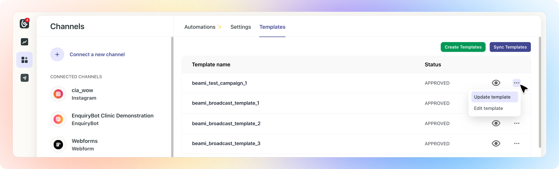This screenshot has width=559, height=169.
Task: Click the cia_wow Instagram channel icon
Action: 58,94
